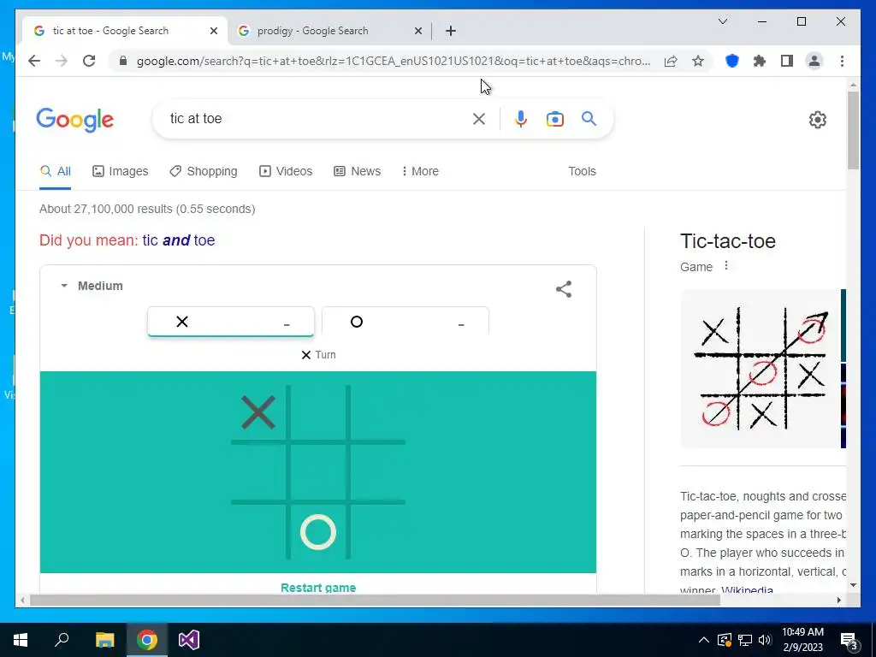This screenshot has width=876, height=657.
Task: Open the tab search chevron in title bar
Action: [x=722, y=21]
